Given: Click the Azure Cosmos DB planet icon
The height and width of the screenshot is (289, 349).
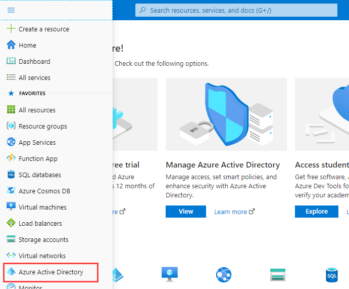Looking at the screenshot, I should point(11,190).
